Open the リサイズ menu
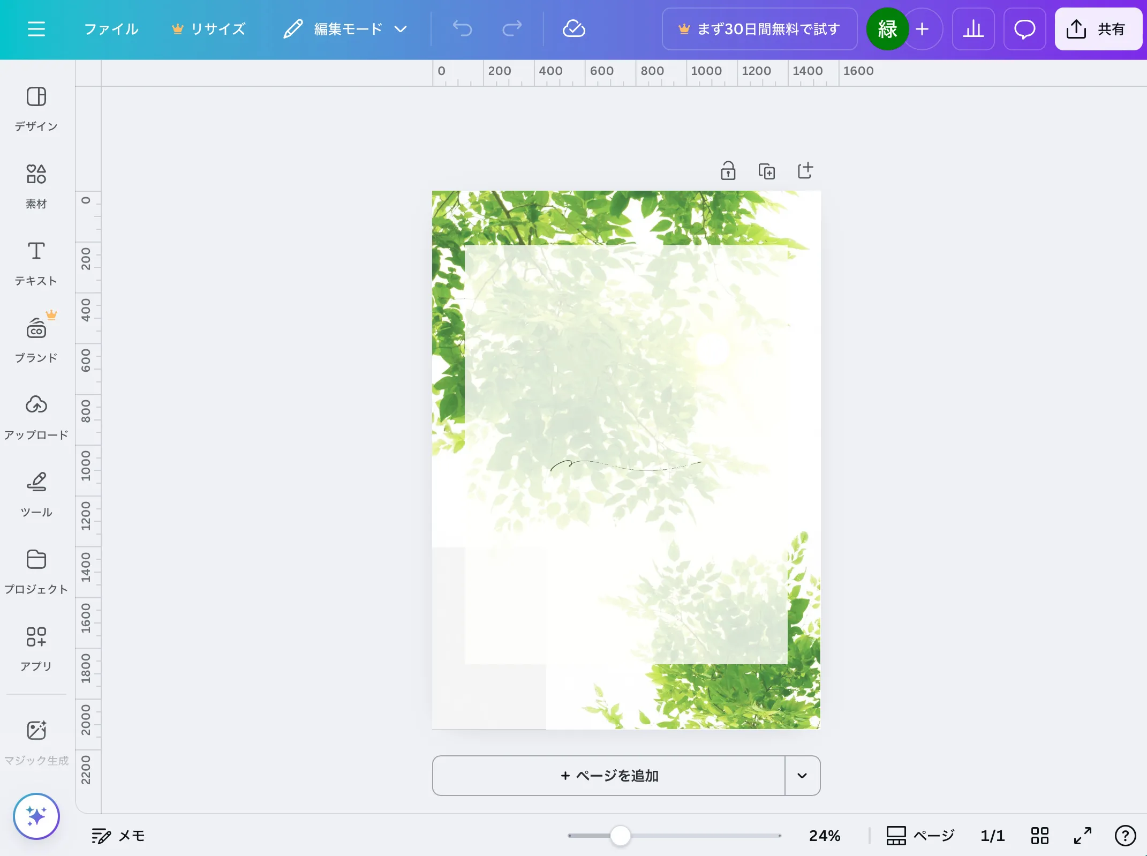Screen dimensions: 1147x856 tap(209, 29)
